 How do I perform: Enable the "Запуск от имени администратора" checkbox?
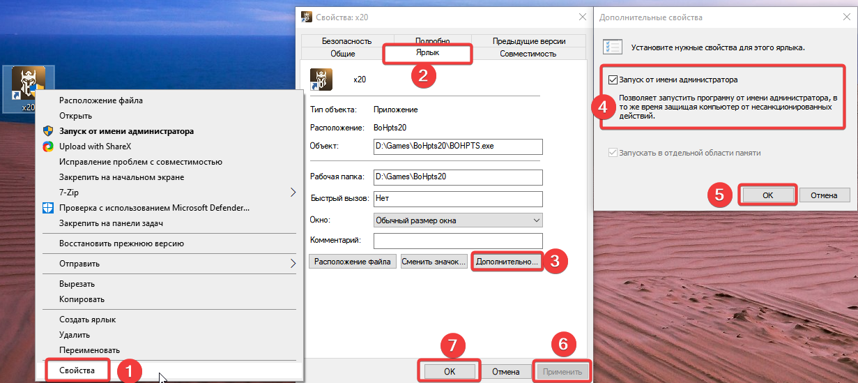tap(613, 80)
